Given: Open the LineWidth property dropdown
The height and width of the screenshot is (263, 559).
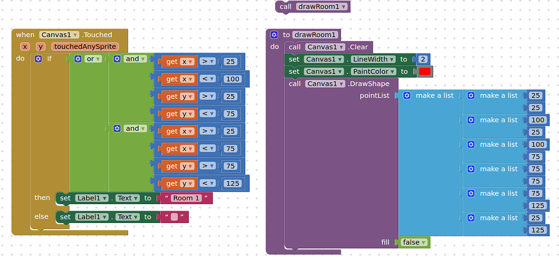Looking at the screenshot, I should pos(373,59).
